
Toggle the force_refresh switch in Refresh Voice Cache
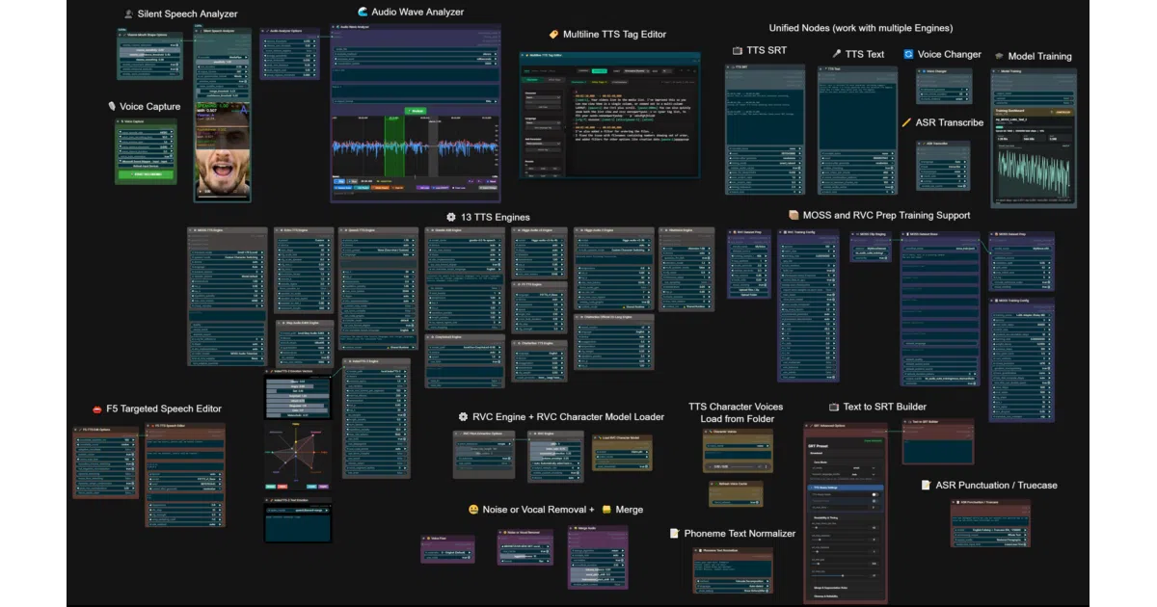[x=755, y=501]
